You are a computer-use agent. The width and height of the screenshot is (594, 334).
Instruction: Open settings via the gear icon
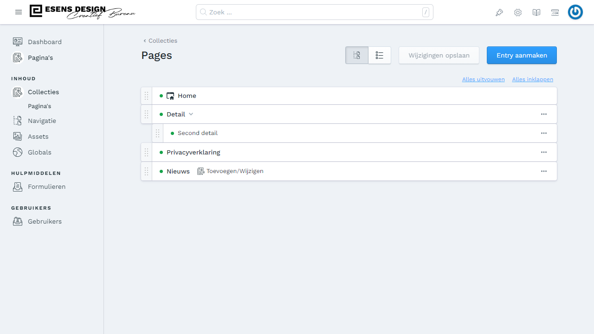click(x=518, y=13)
